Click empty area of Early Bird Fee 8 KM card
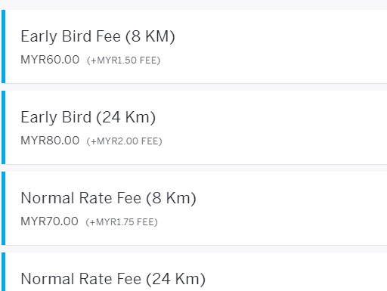The width and height of the screenshot is (387, 291). 277,47
